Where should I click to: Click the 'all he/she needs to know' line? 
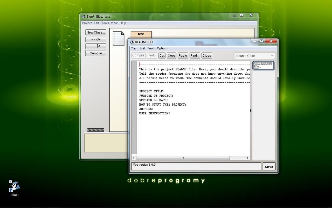click(195, 78)
